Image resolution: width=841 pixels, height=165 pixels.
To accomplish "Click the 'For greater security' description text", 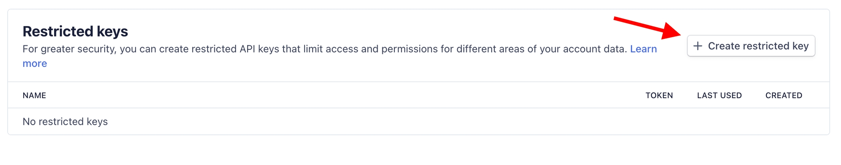I will coord(69,49).
